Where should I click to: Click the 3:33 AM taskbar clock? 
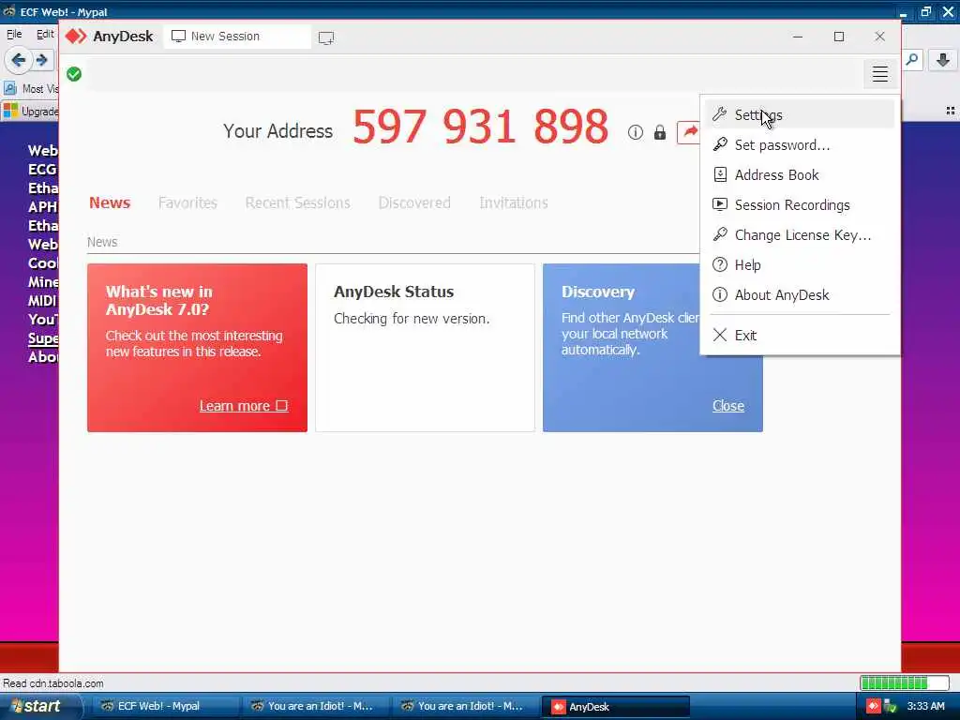925,707
